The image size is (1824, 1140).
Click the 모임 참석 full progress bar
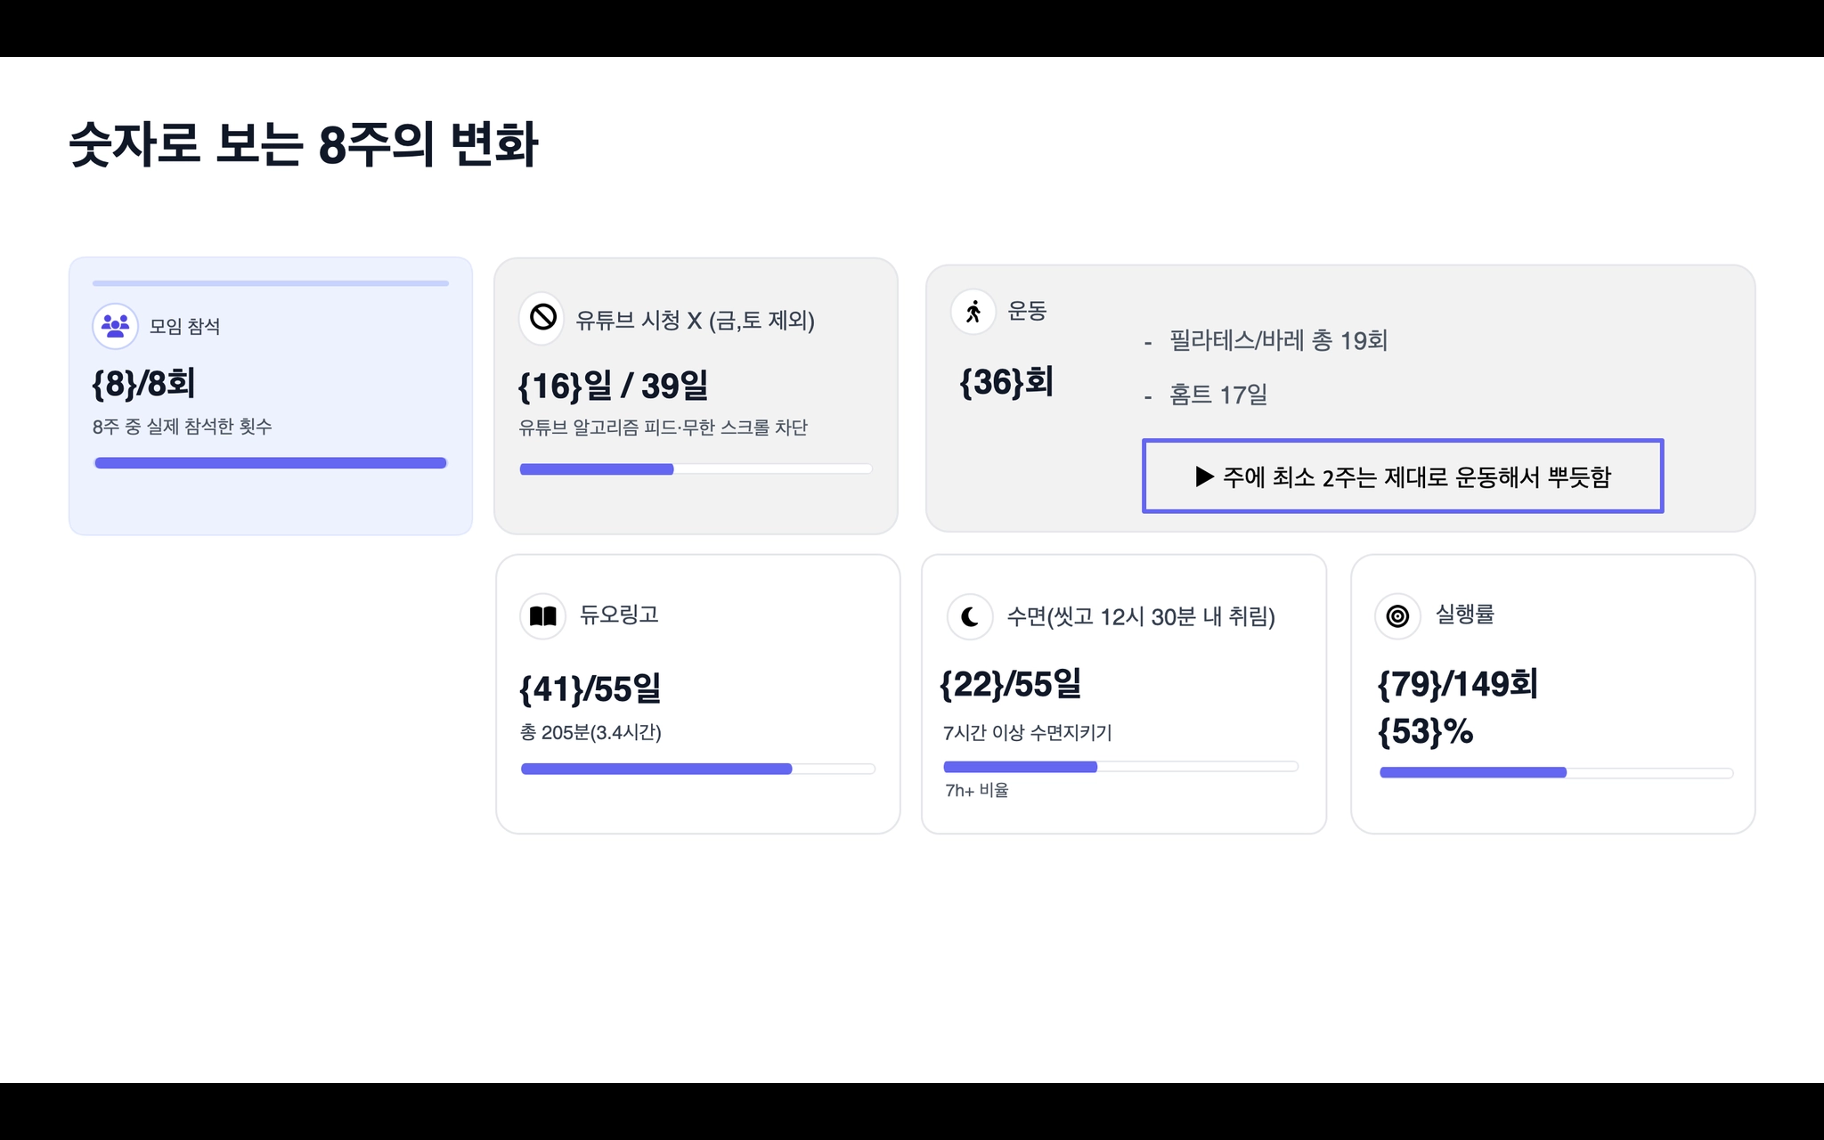coord(270,463)
